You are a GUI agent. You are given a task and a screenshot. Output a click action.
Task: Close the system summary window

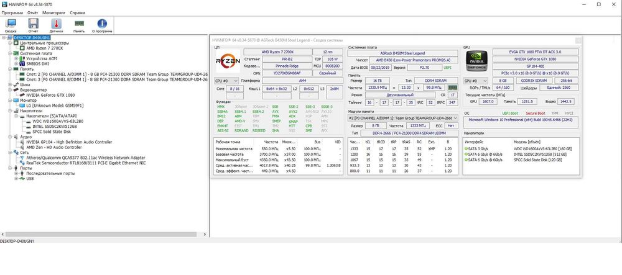[x=578, y=40]
